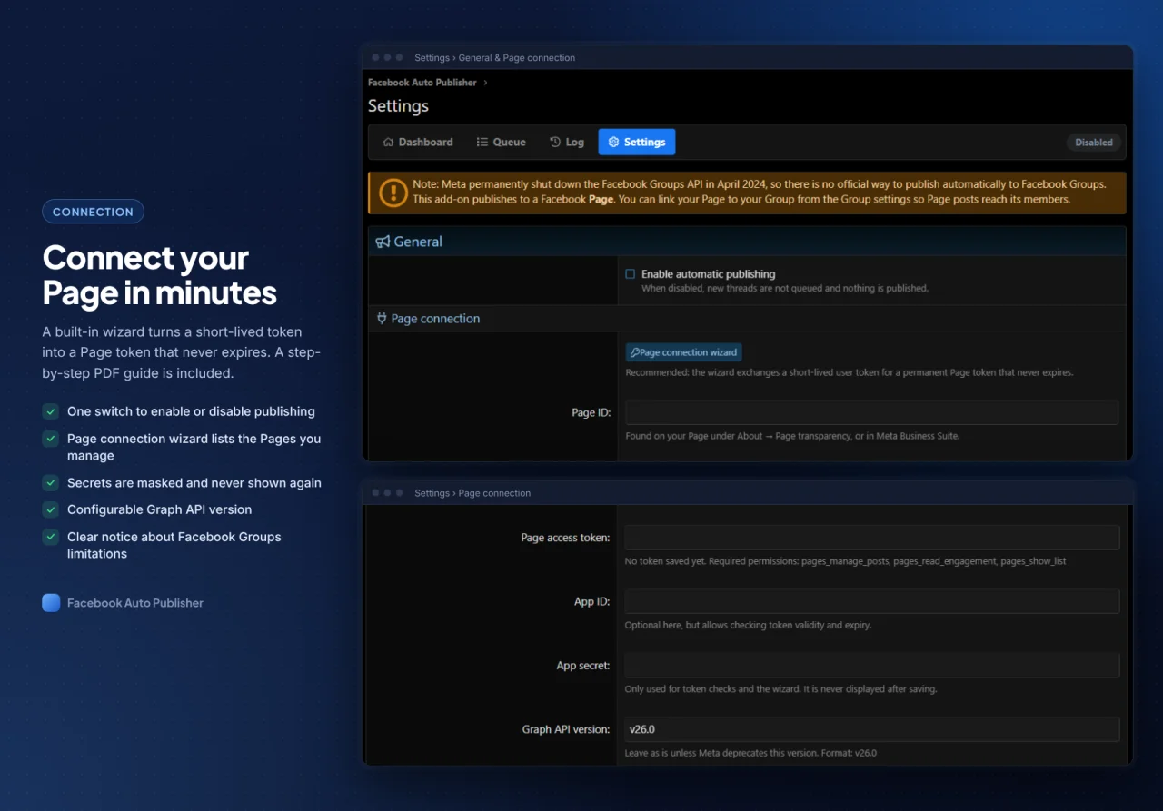Image resolution: width=1163 pixels, height=811 pixels.
Task: Open the Log tab
Action: tap(567, 142)
